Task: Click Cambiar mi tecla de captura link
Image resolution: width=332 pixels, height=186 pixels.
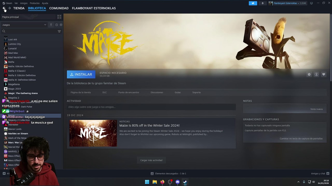Action: point(301,138)
